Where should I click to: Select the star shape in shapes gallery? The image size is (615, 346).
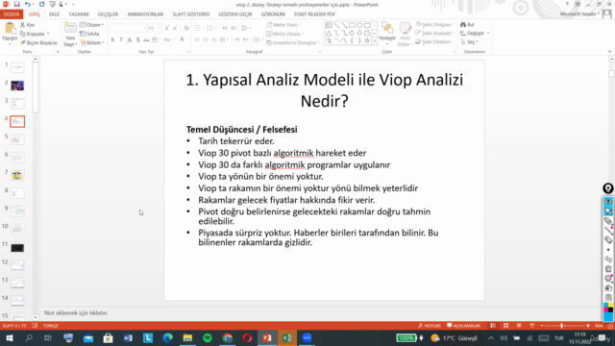367,40
